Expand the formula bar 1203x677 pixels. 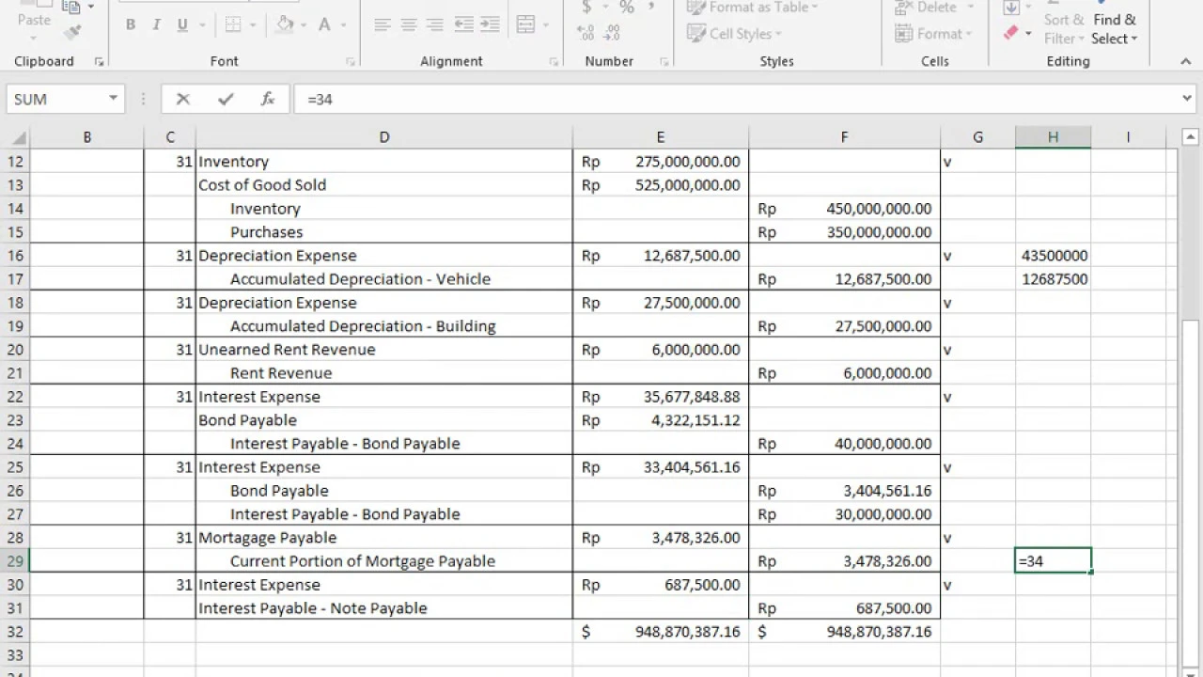tap(1188, 99)
